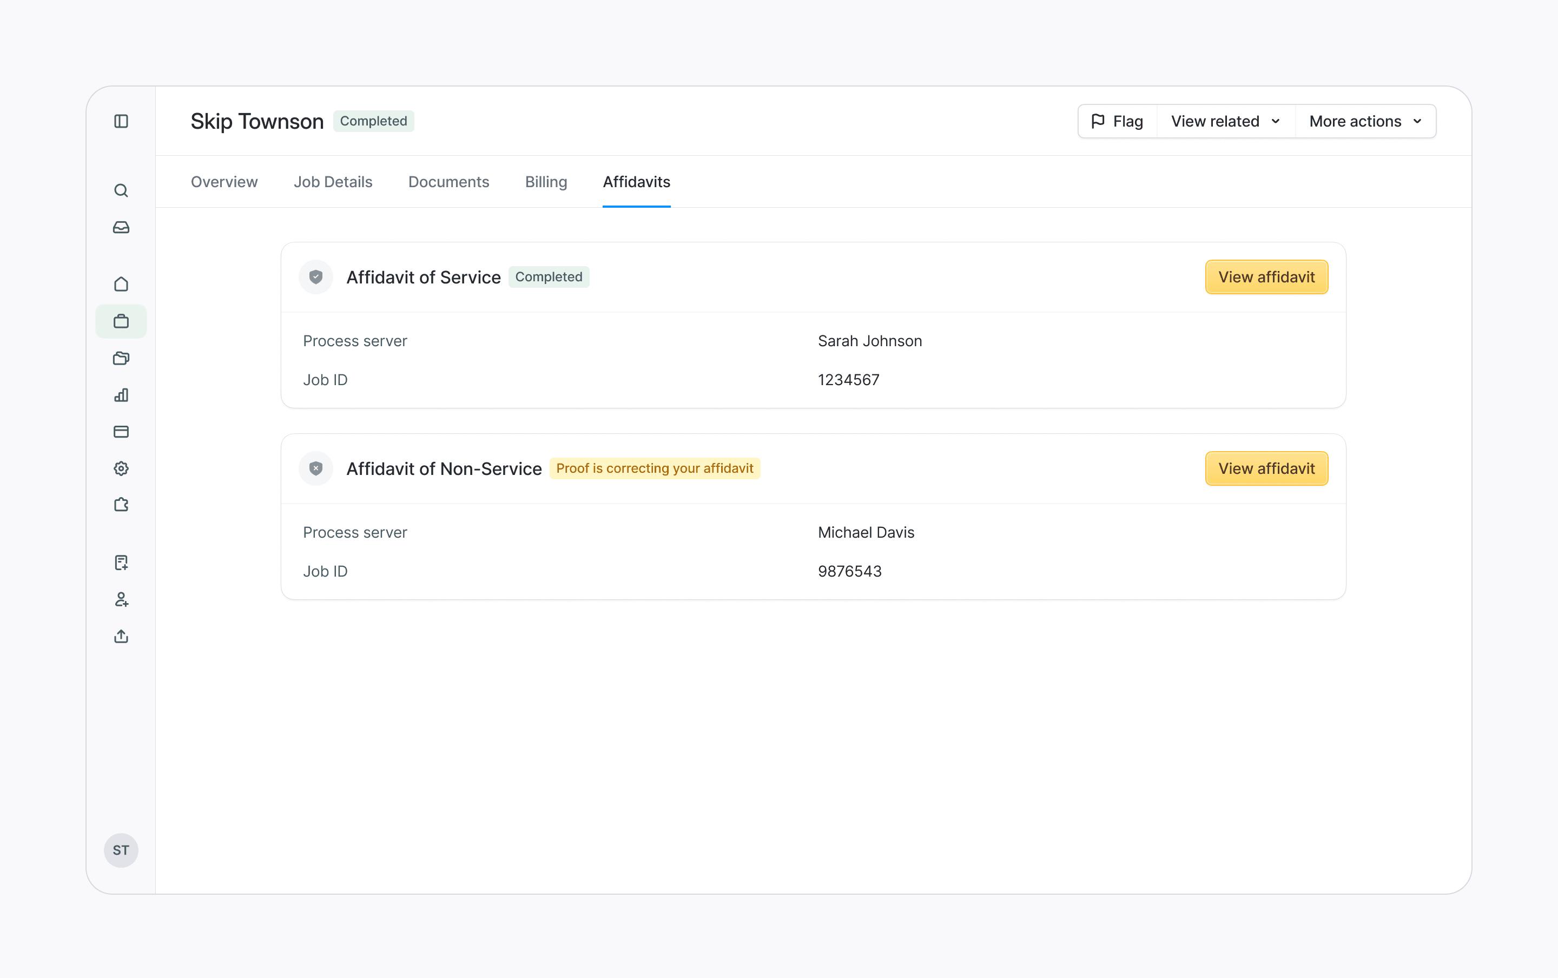Image resolution: width=1558 pixels, height=978 pixels.
Task: Open the bar chart reports icon
Action: pos(121,394)
